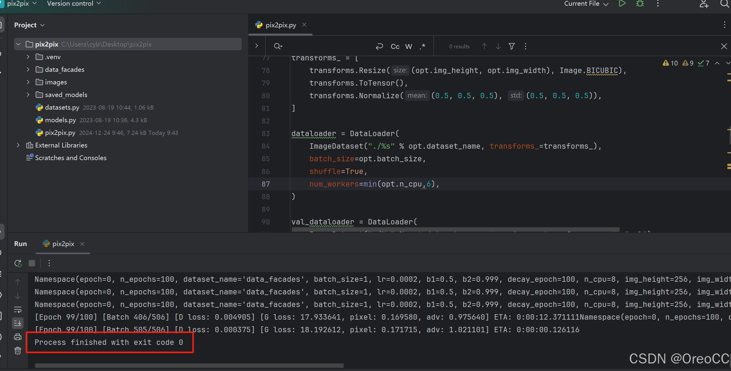Rerun the pix2pix script
This screenshot has width=731, height=371.
(18, 263)
